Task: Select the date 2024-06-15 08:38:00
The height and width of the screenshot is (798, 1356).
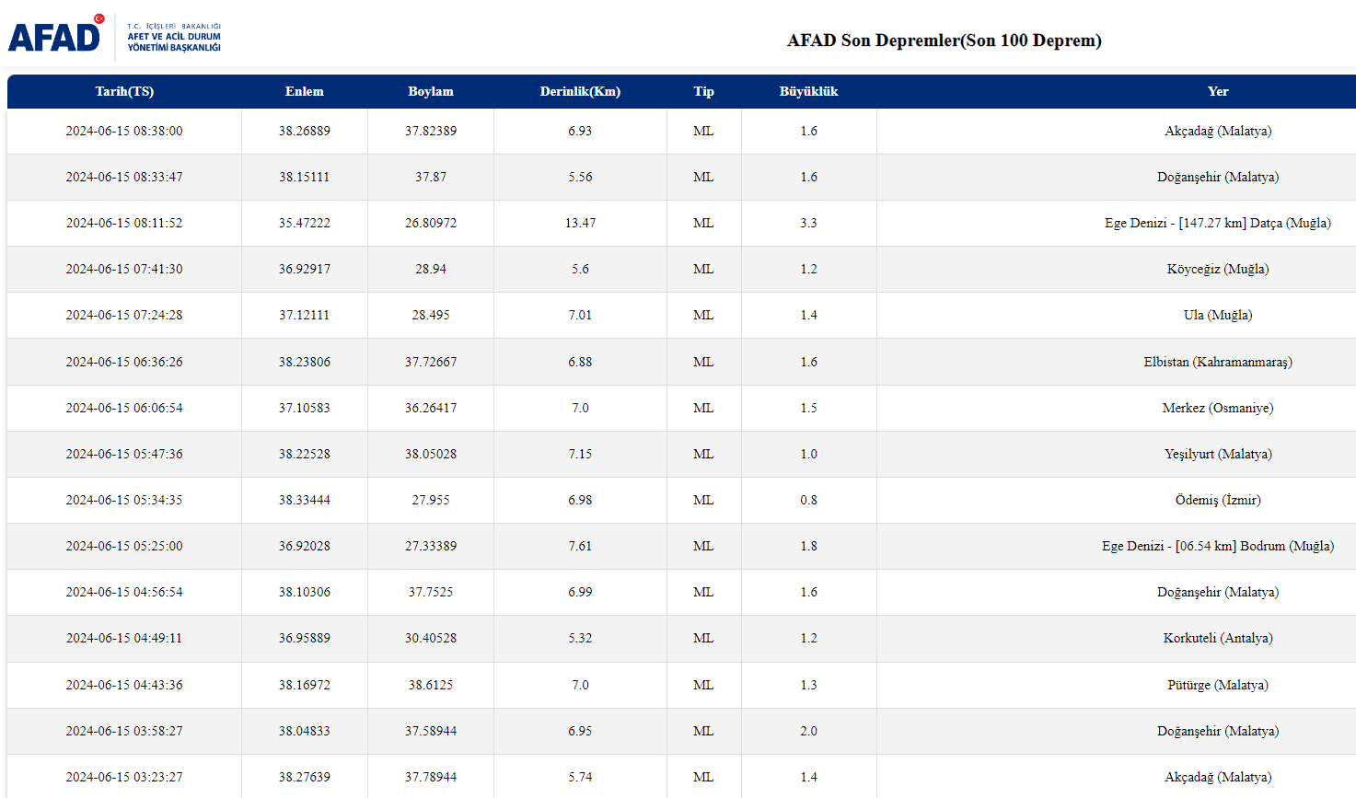Action: tap(124, 131)
